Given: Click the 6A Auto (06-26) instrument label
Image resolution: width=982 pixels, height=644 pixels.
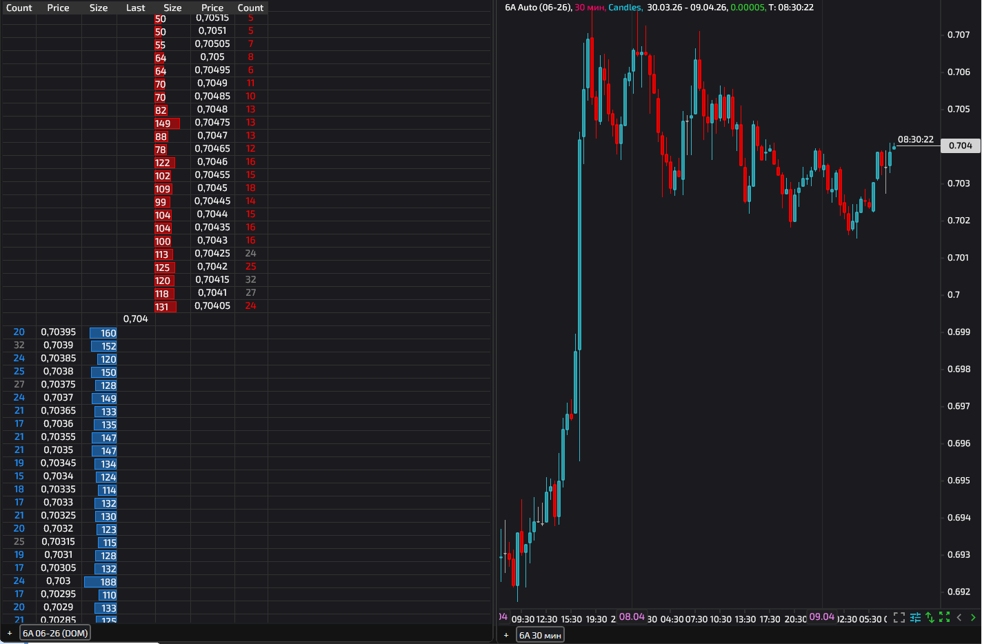Looking at the screenshot, I should click(x=538, y=8).
